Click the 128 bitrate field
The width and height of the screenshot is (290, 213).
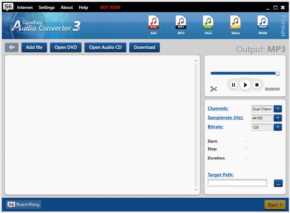click(x=262, y=127)
